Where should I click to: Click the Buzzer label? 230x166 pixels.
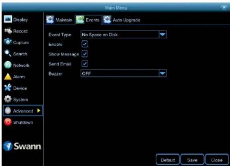pos(56,74)
